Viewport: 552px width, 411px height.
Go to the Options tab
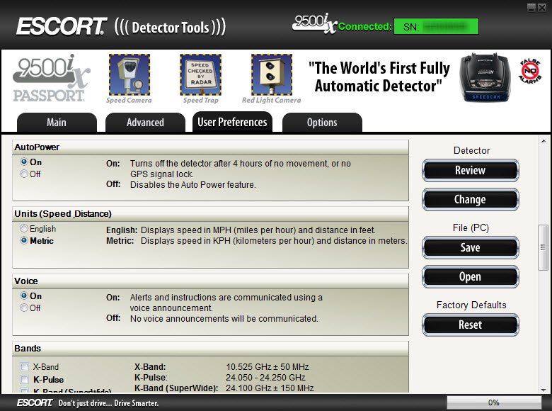[322, 123]
